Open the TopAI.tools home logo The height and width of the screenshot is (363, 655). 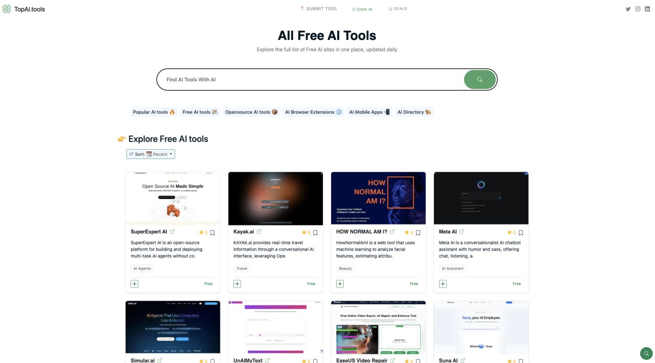(x=24, y=9)
